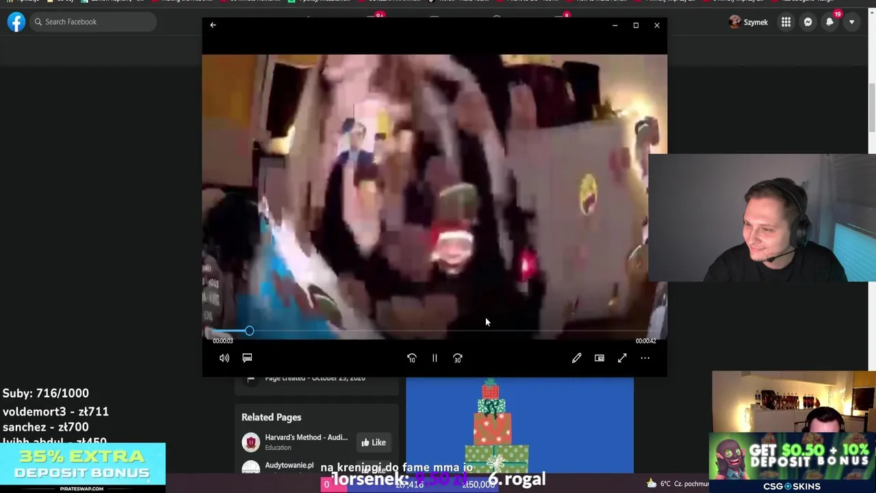Click the 35% Extra Deposit Bonus banner

coord(83,468)
